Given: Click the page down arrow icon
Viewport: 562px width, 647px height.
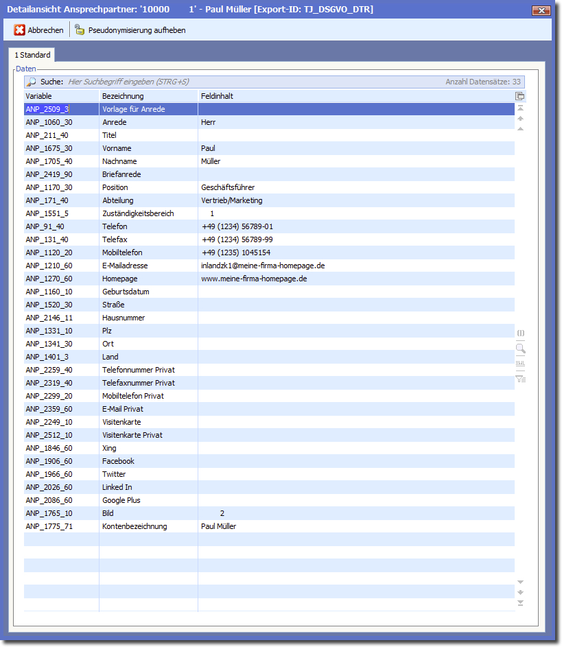Looking at the screenshot, I should (x=520, y=593).
